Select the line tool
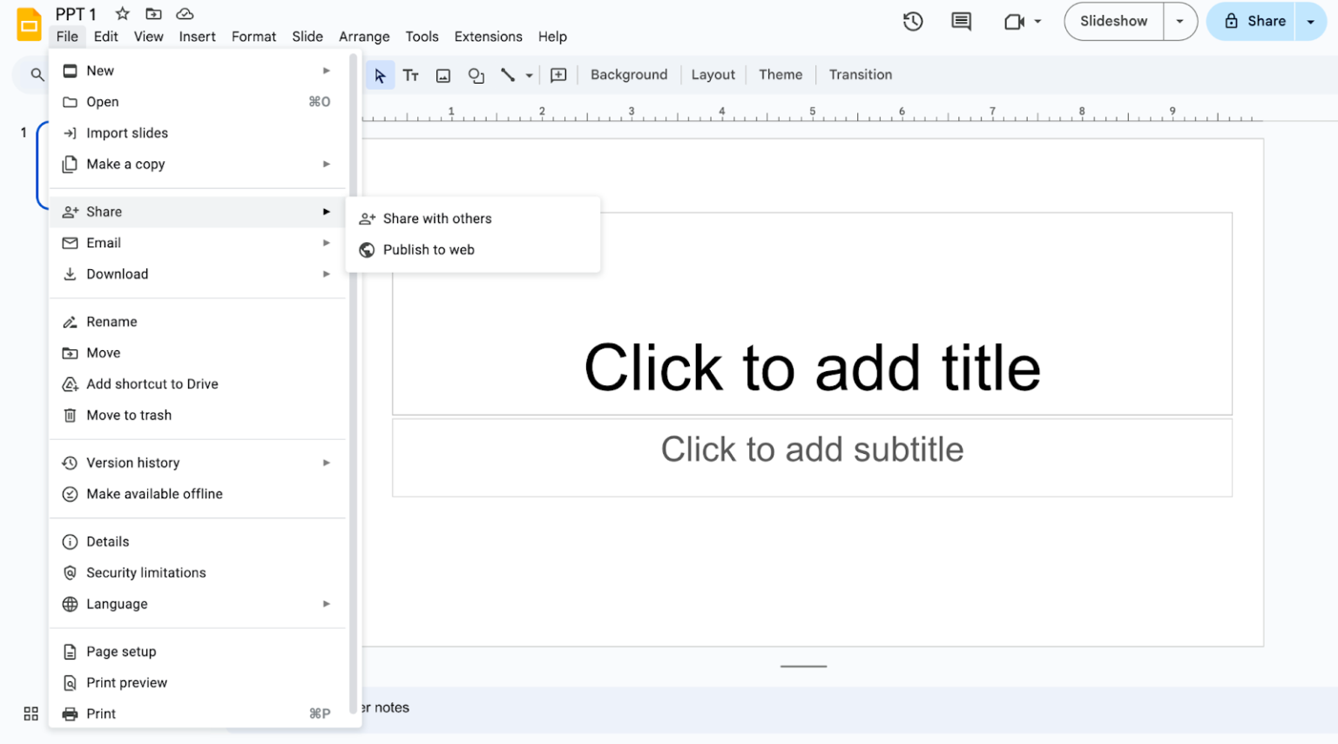The width and height of the screenshot is (1338, 744). [x=508, y=75]
